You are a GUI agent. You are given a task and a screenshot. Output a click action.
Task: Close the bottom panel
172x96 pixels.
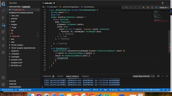(167, 76)
